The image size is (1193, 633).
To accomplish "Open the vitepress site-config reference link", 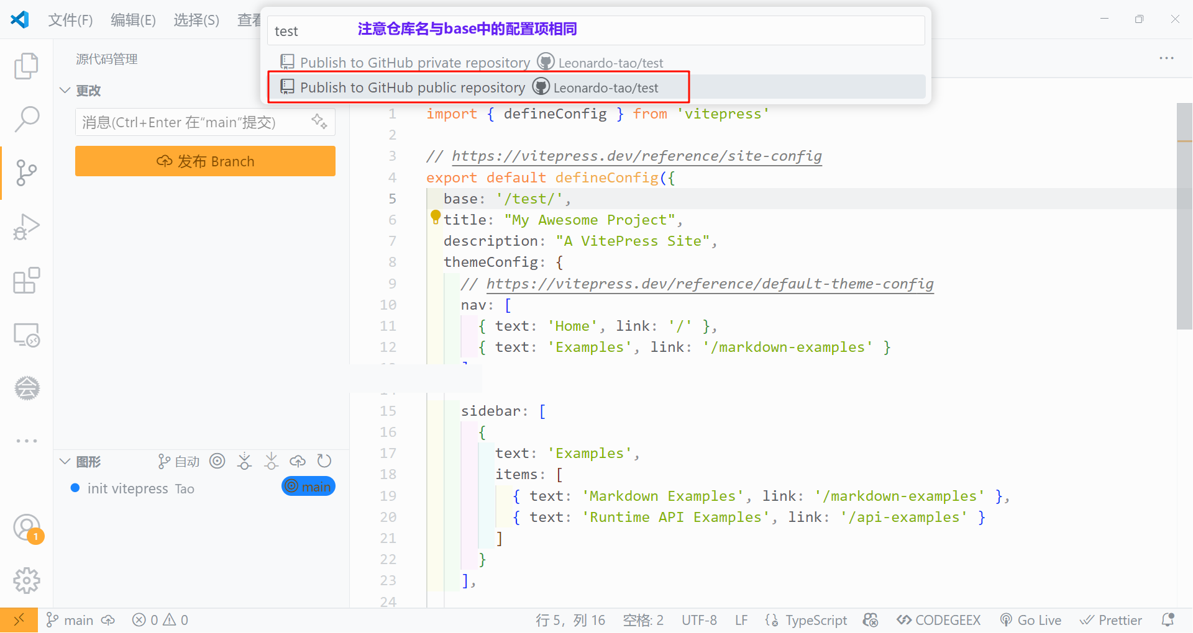I will [637, 156].
